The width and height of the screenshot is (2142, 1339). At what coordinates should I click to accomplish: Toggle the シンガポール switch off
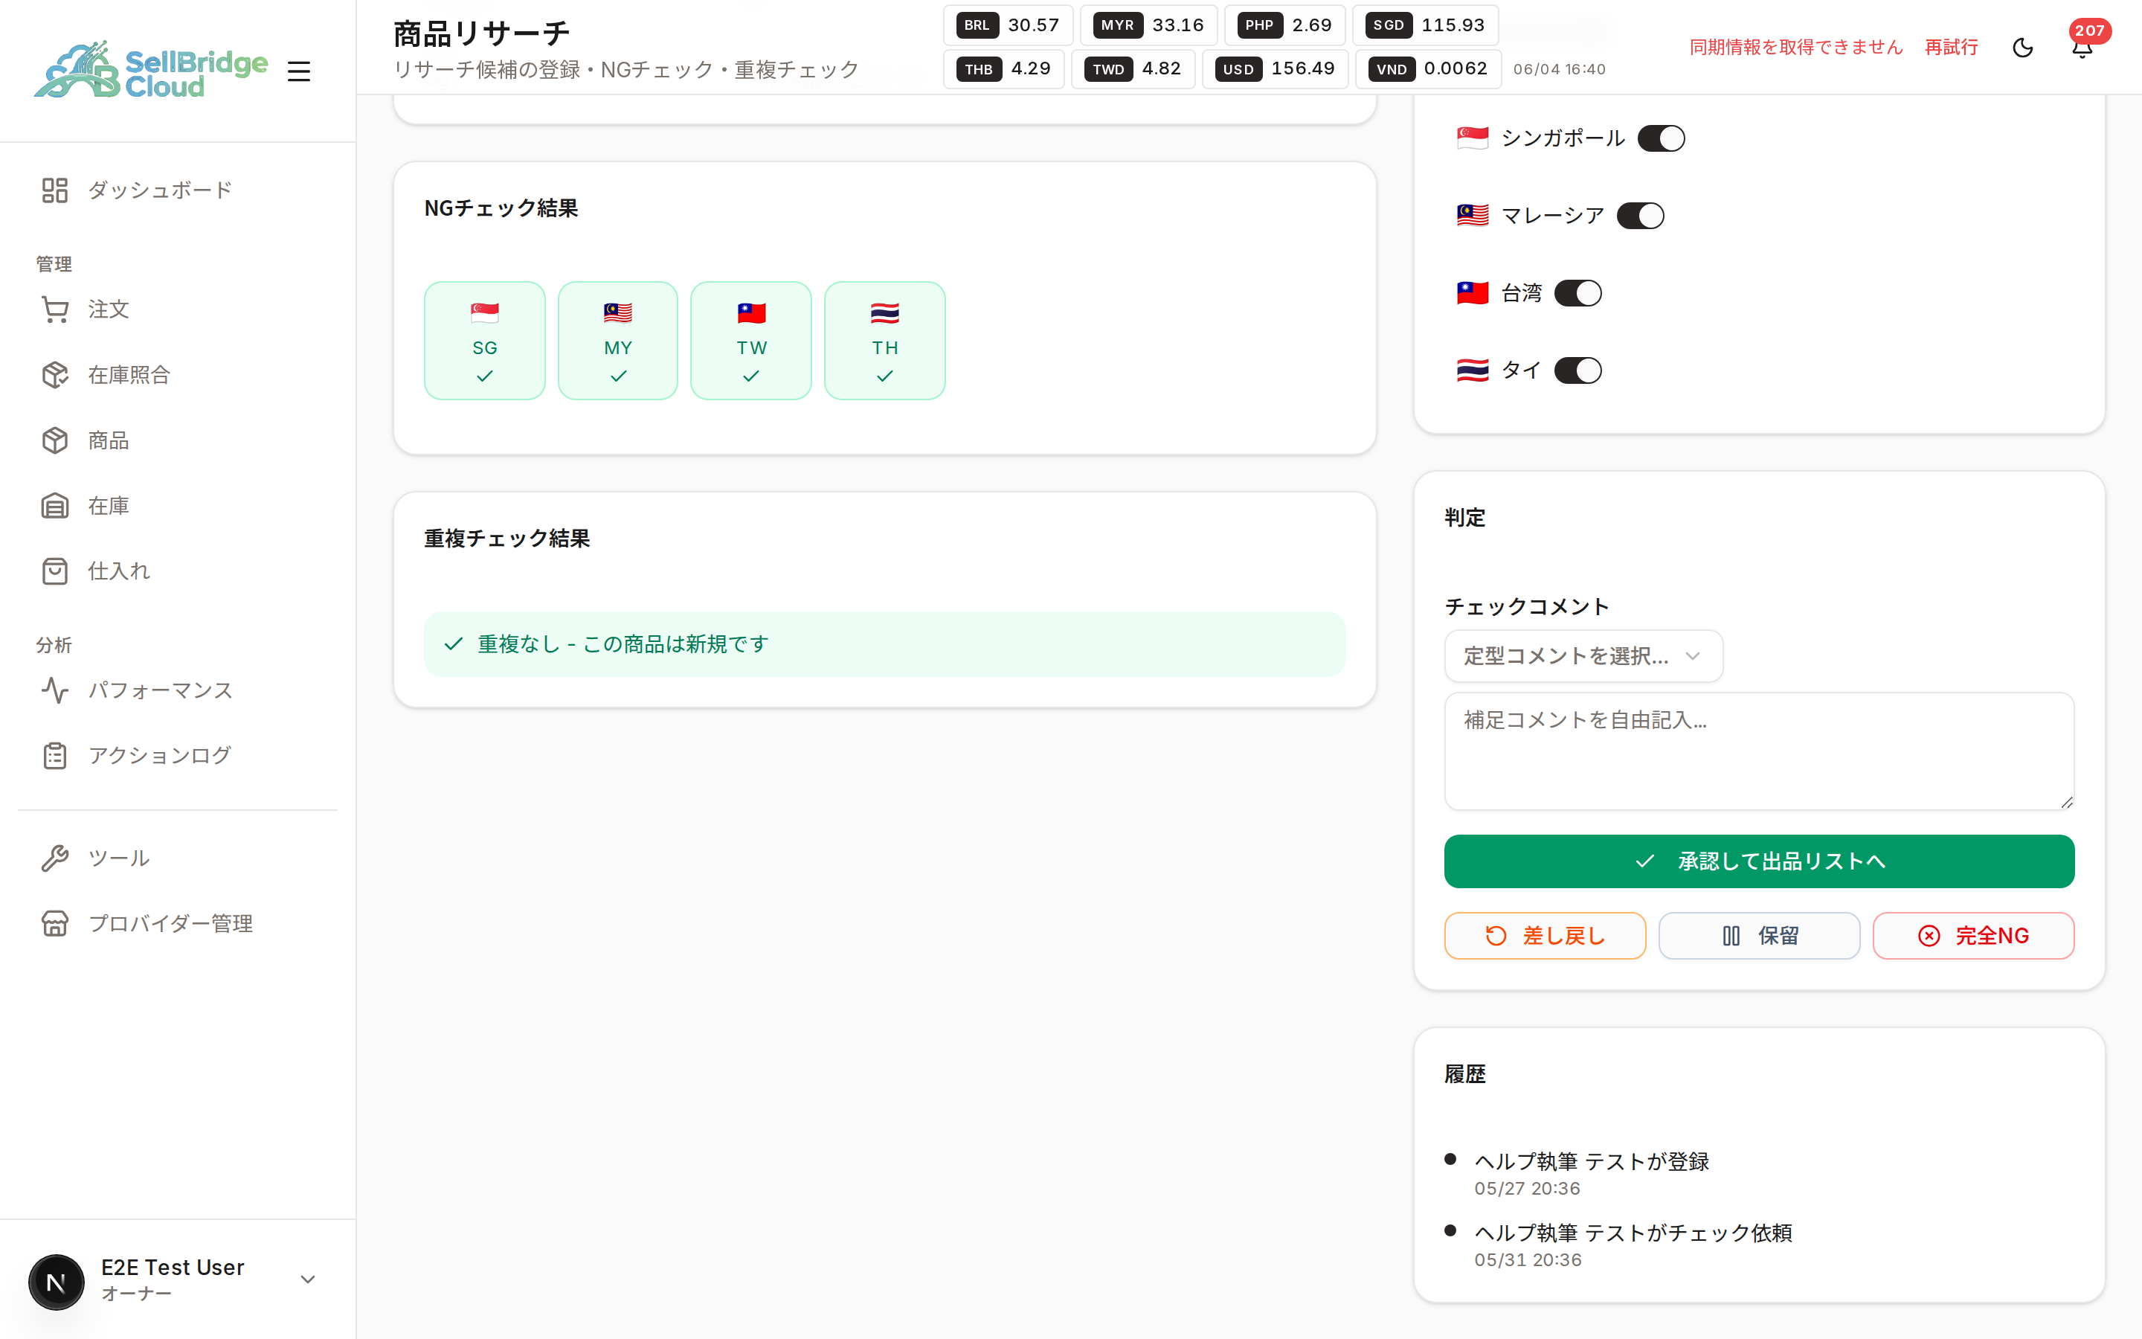point(1662,138)
